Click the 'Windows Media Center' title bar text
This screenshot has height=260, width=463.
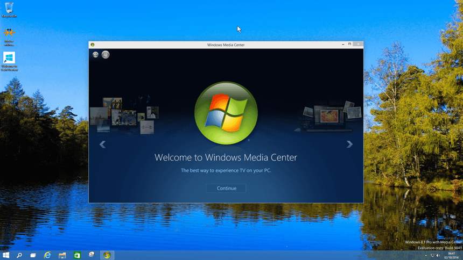coord(226,45)
